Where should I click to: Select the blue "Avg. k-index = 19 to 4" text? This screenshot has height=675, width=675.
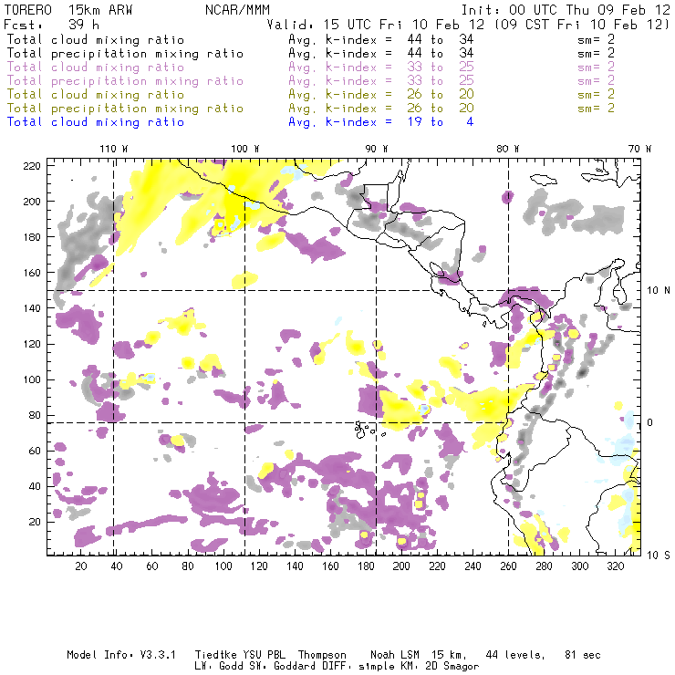pyautogui.click(x=381, y=122)
